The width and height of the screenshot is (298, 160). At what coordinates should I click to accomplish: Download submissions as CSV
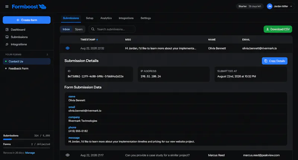click(x=278, y=29)
